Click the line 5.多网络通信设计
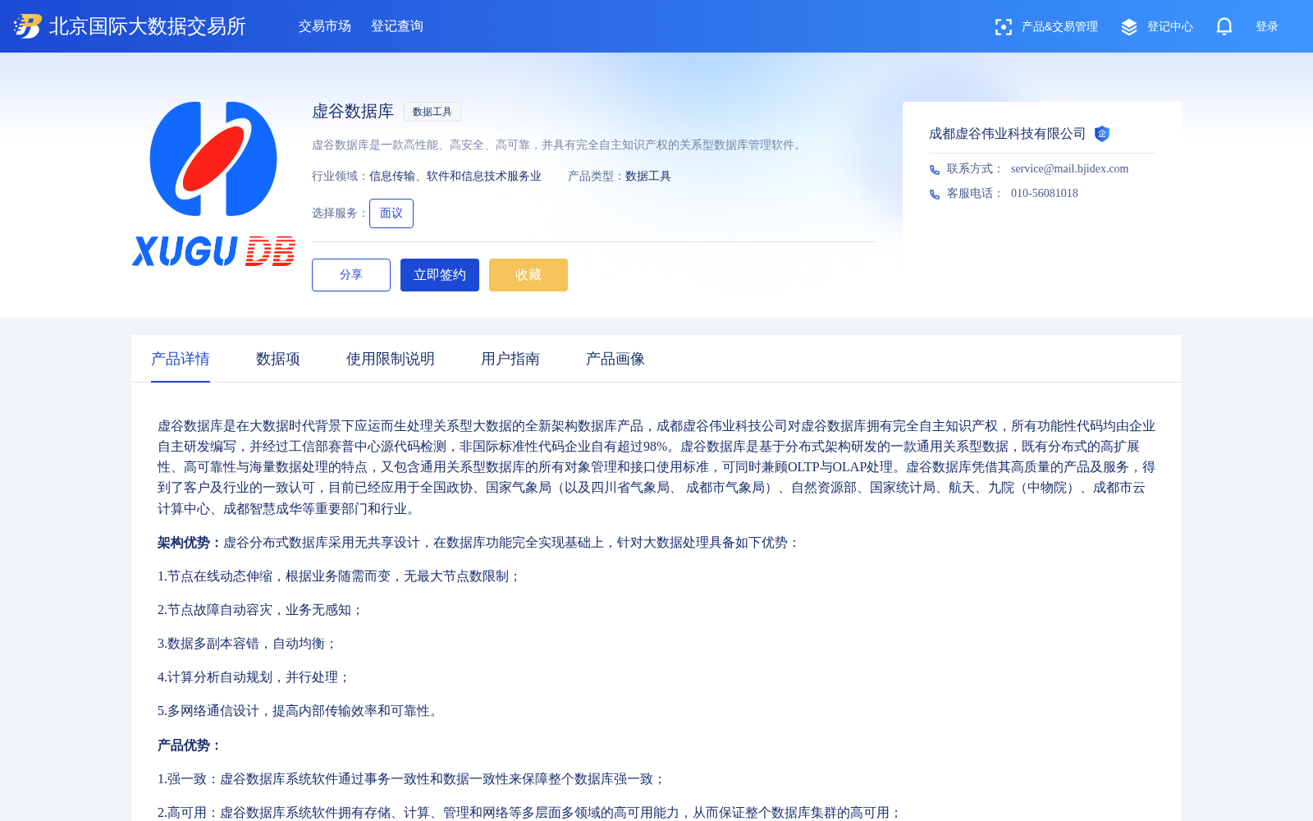Screen dimensions: 1313x821 tap(300, 711)
